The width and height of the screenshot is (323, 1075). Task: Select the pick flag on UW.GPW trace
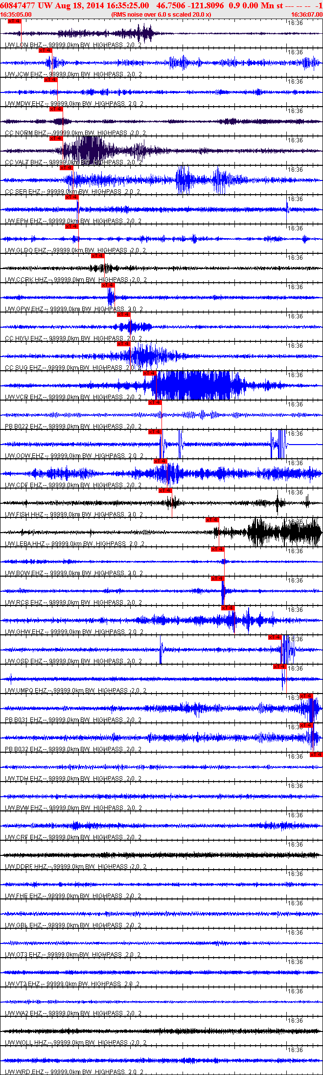click(108, 285)
